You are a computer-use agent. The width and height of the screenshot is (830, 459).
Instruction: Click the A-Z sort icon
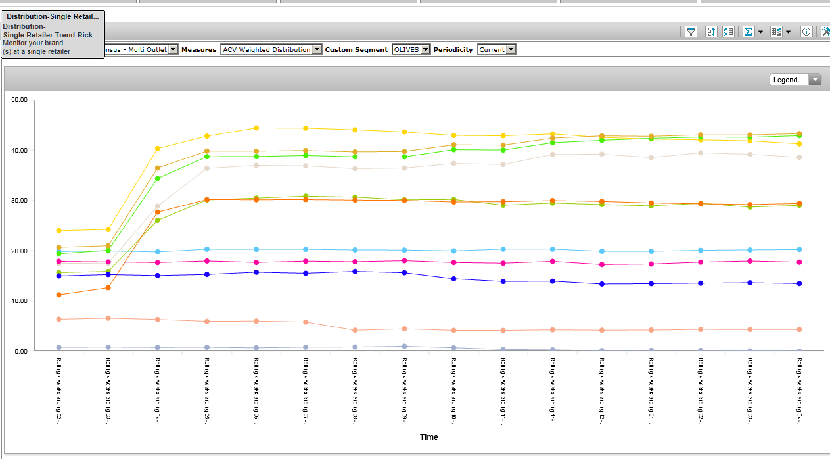(x=711, y=32)
